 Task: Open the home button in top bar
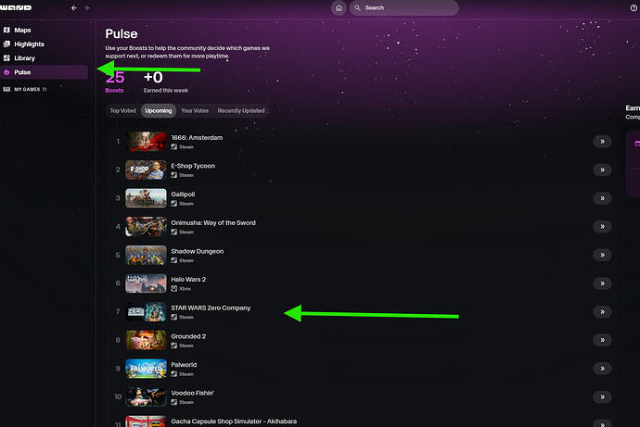point(339,7)
